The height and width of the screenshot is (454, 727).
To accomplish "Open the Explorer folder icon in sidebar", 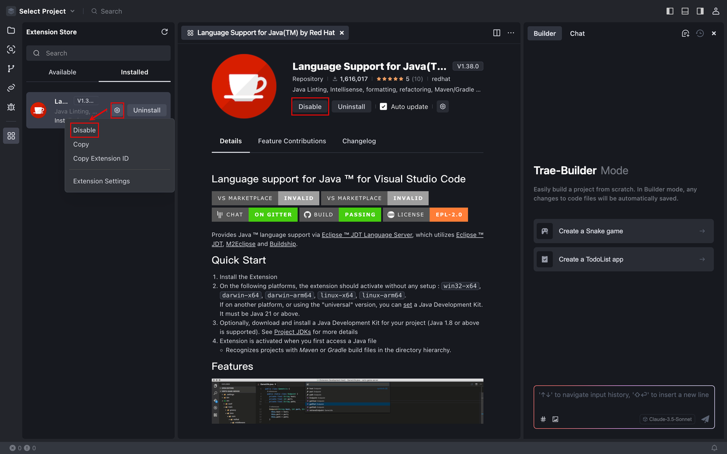I will click(11, 31).
